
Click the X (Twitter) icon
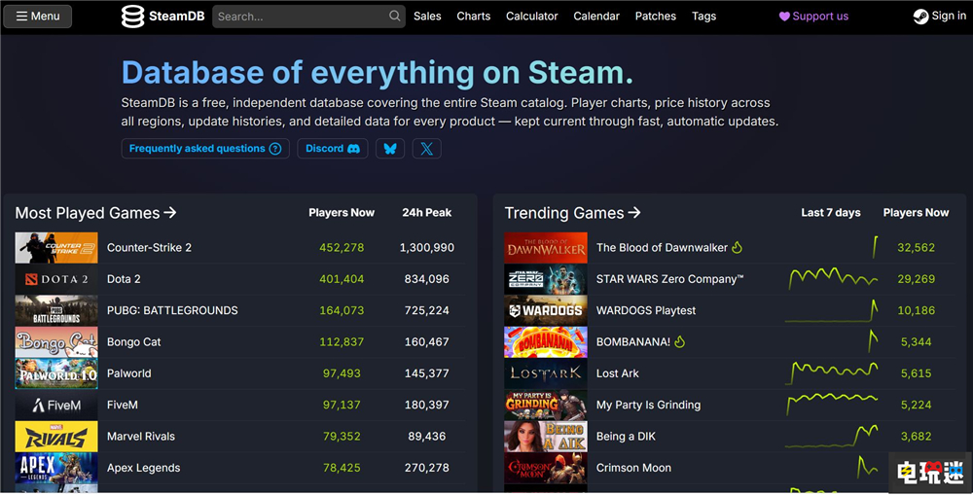pos(427,148)
